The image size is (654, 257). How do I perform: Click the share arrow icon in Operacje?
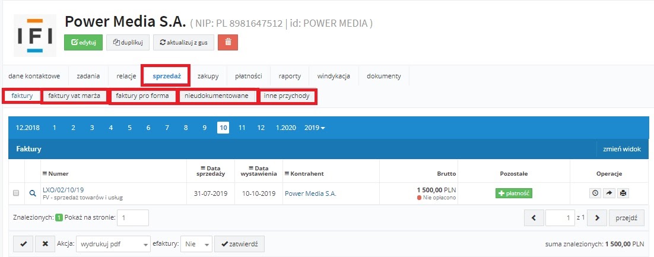click(609, 193)
